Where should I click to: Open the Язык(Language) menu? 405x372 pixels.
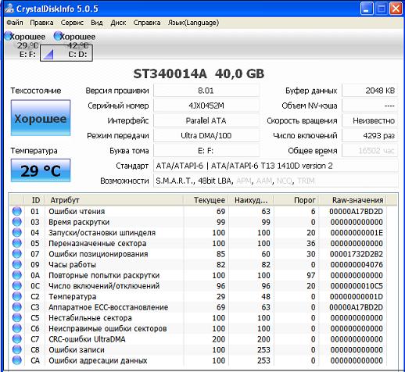coord(193,23)
